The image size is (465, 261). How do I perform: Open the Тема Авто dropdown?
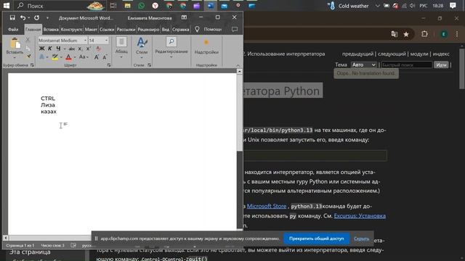pos(364,65)
